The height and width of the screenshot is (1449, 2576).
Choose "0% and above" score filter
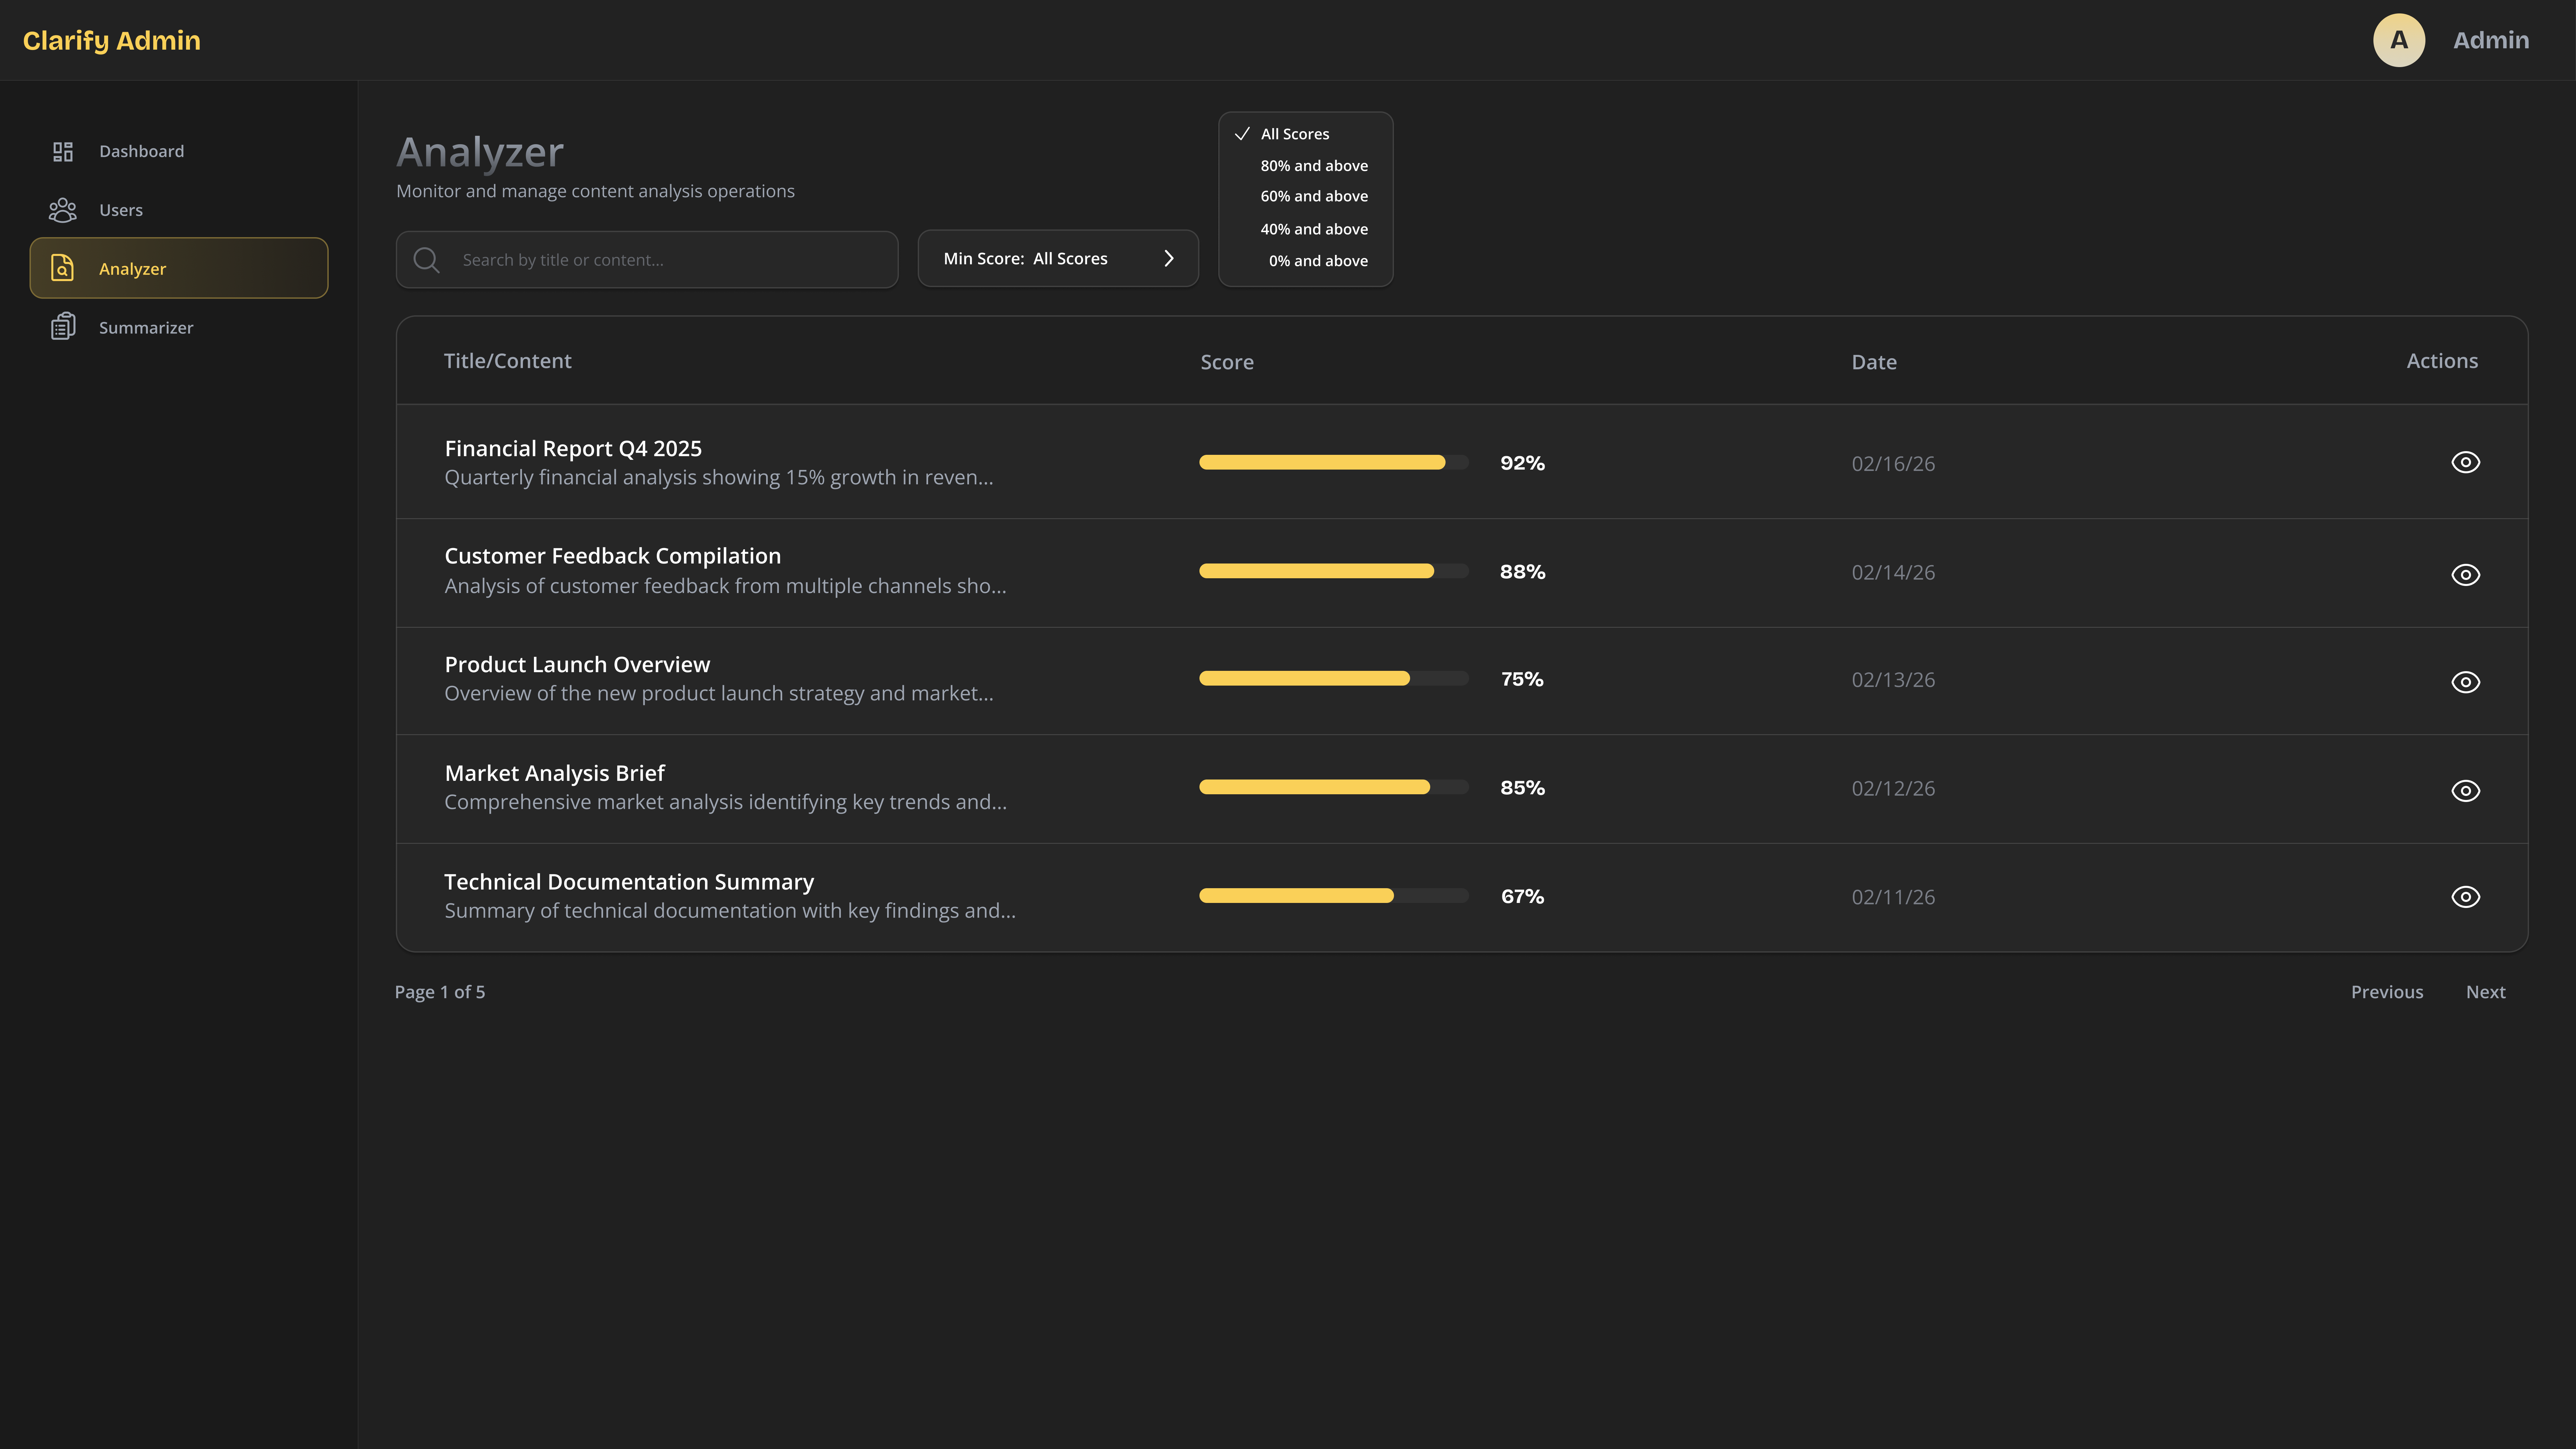pyautogui.click(x=1318, y=261)
